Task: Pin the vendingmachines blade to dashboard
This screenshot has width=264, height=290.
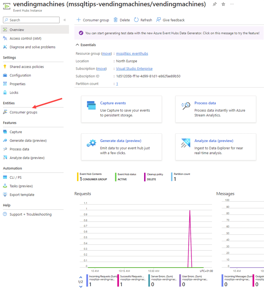Action: pos(214,4)
